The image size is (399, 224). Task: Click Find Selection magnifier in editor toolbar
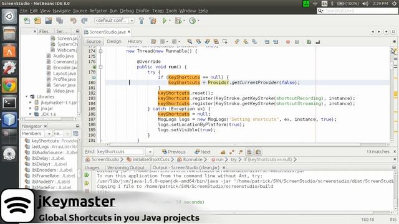tap(190, 42)
